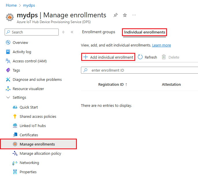Refresh the enrollments list

147,57
